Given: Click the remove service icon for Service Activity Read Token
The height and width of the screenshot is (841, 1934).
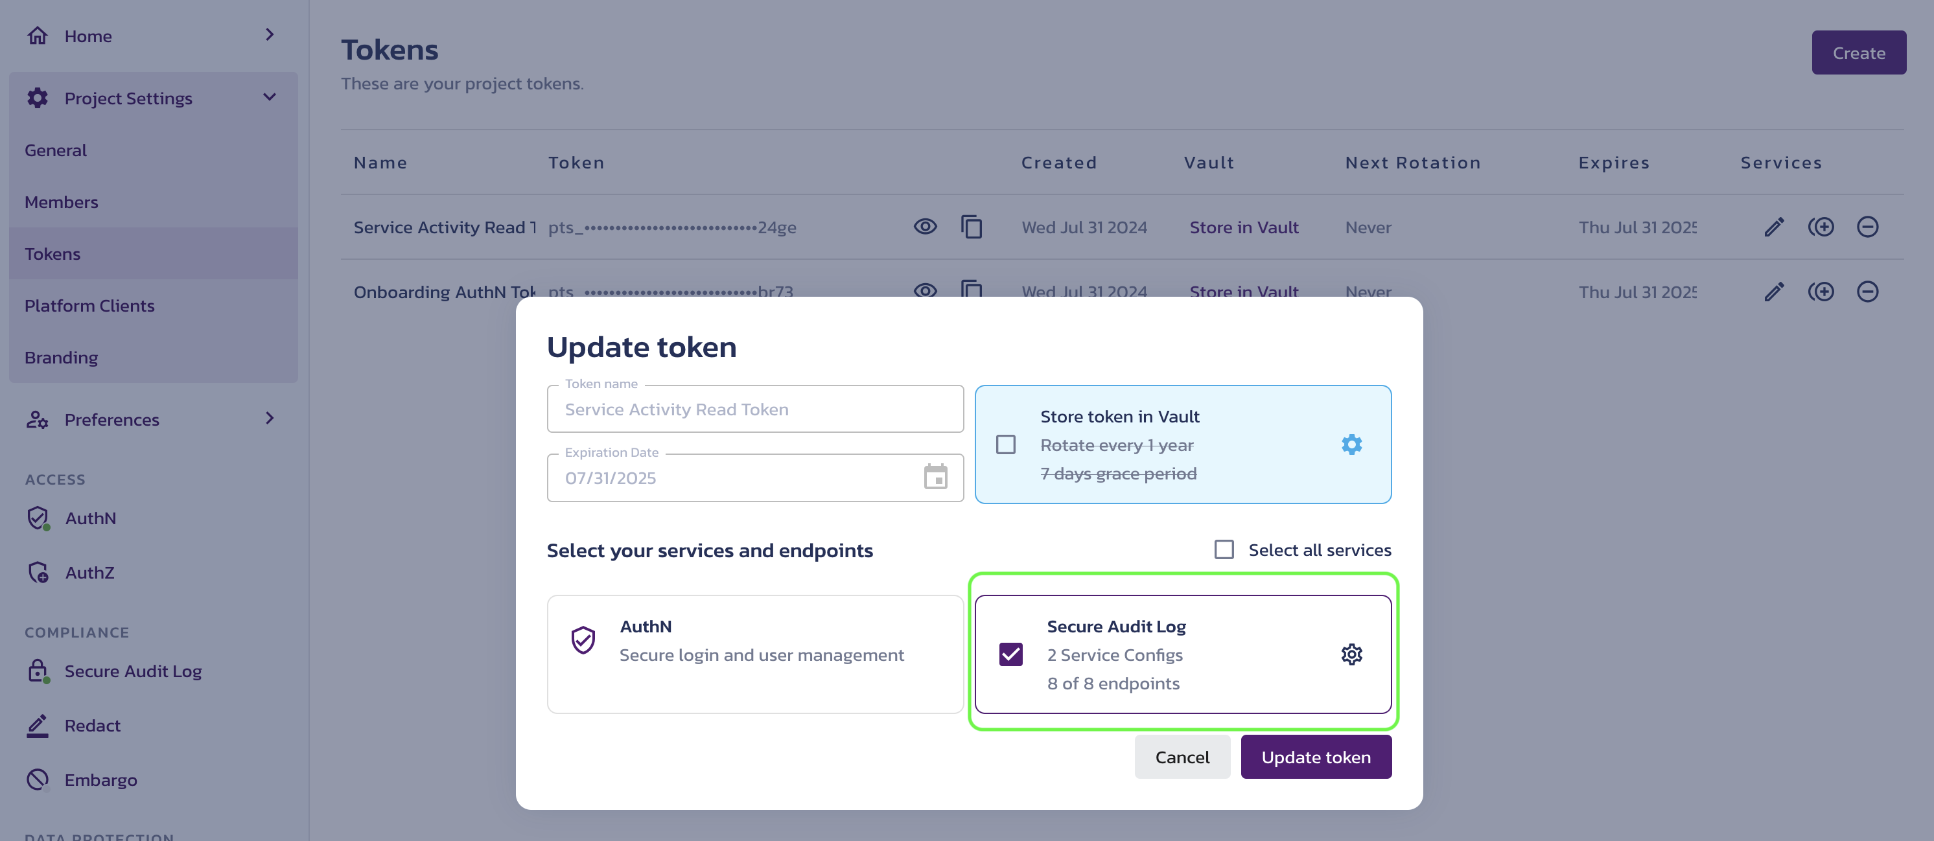Looking at the screenshot, I should [x=1869, y=225].
